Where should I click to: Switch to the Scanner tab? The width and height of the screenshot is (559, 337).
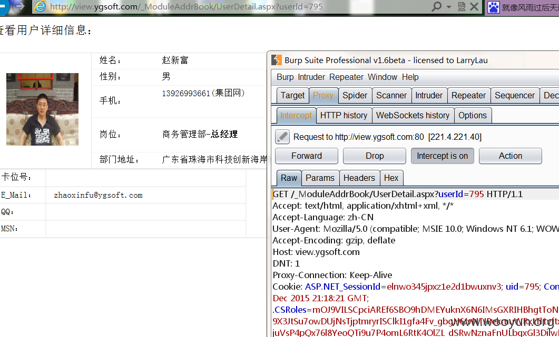(x=391, y=95)
